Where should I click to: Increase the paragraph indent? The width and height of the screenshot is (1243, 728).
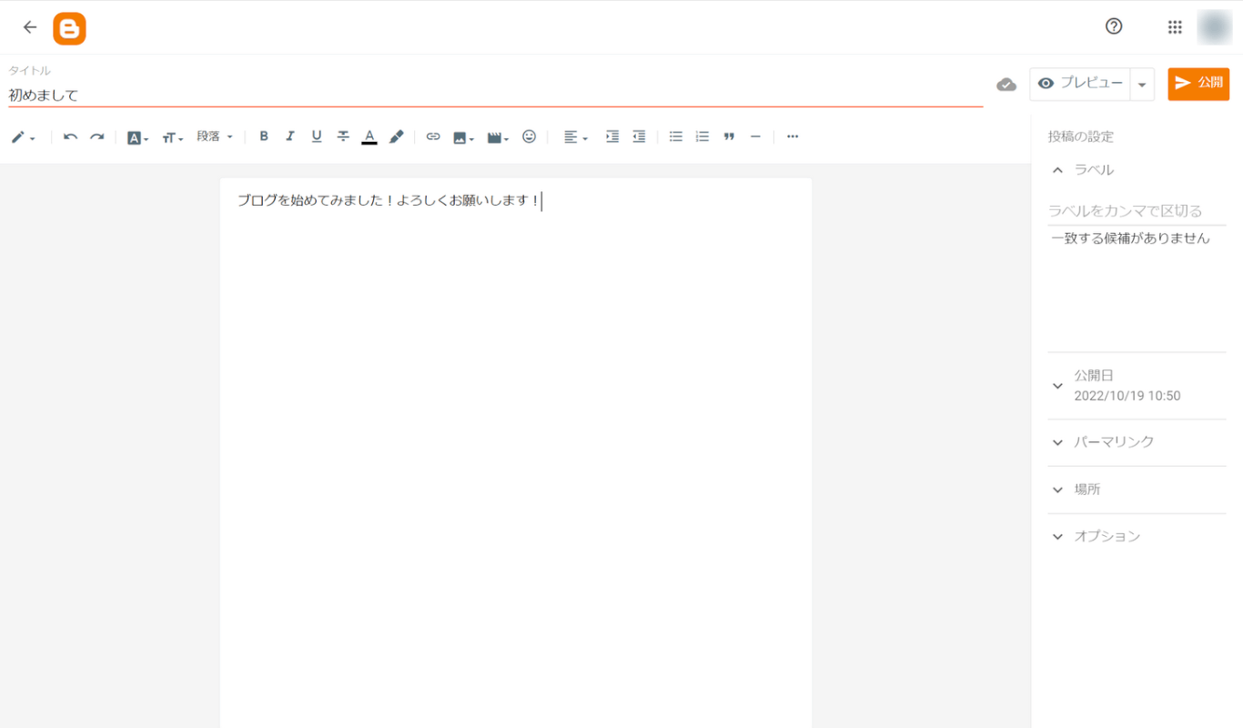click(x=612, y=136)
